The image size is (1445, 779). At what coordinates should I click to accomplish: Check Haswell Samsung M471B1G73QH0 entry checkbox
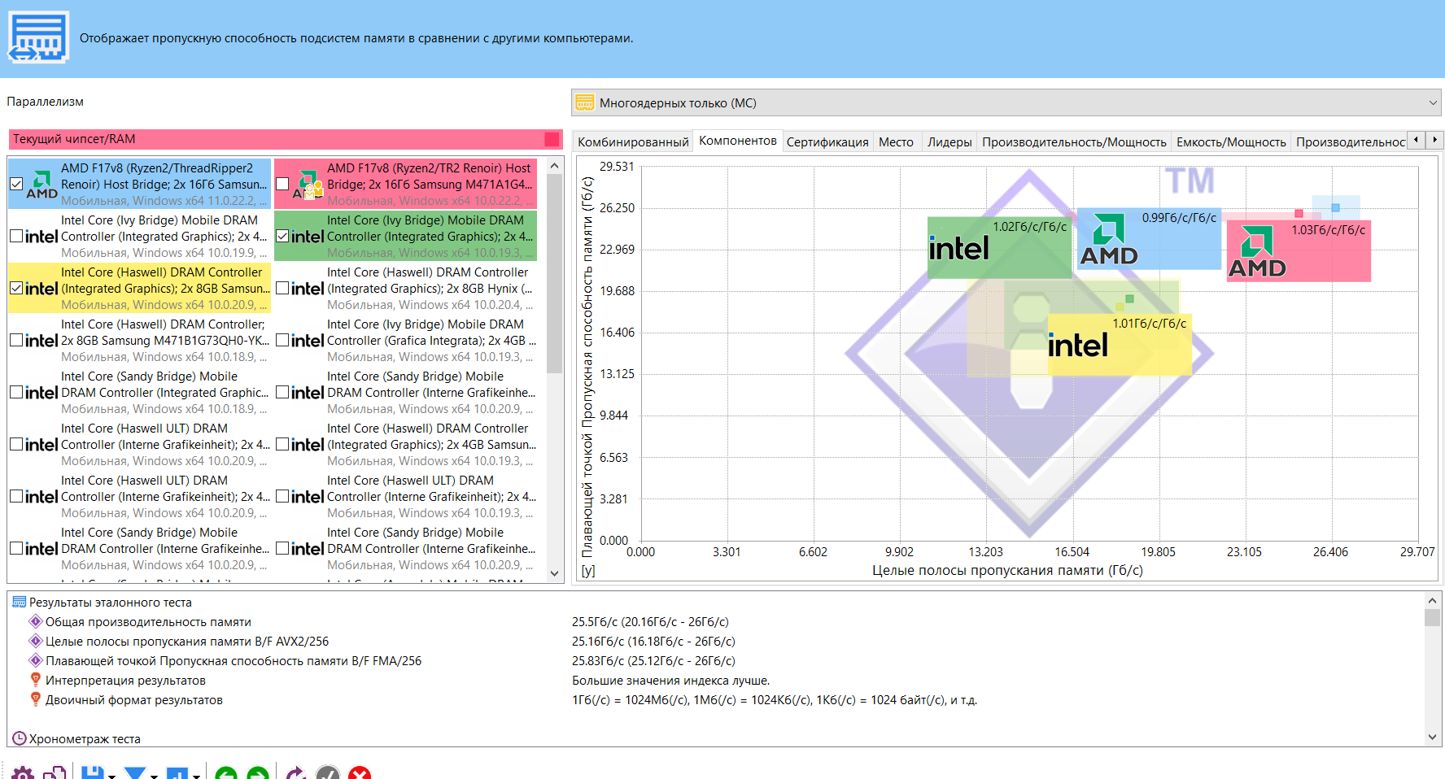[16, 340]
